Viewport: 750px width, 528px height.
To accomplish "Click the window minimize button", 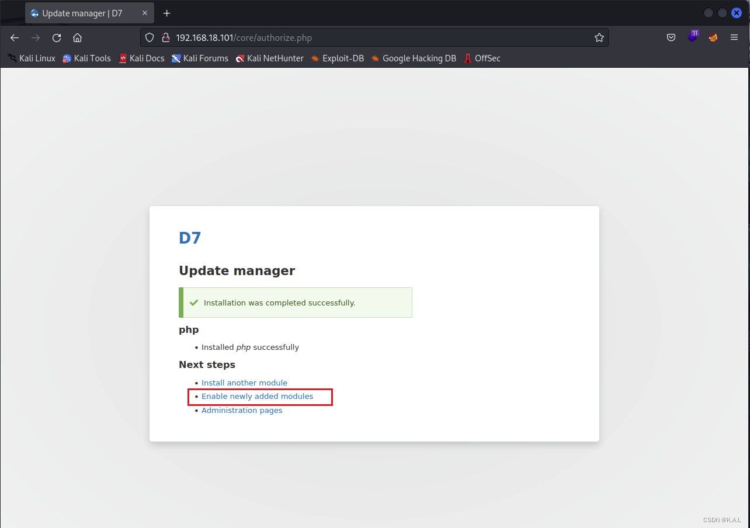I will 709,13.
